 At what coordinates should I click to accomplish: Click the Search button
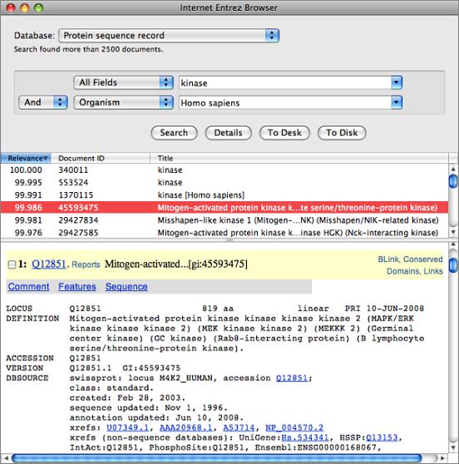[x=174, y=132]
